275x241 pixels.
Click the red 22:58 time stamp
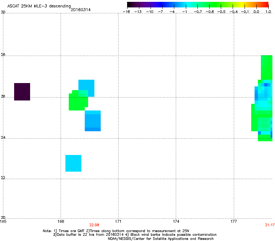[x=94, y=225]
